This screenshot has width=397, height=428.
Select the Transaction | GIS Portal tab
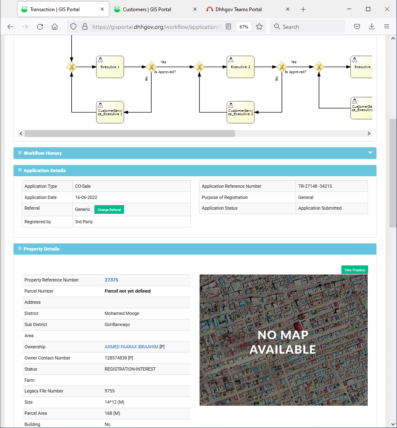tap(63, 9)
